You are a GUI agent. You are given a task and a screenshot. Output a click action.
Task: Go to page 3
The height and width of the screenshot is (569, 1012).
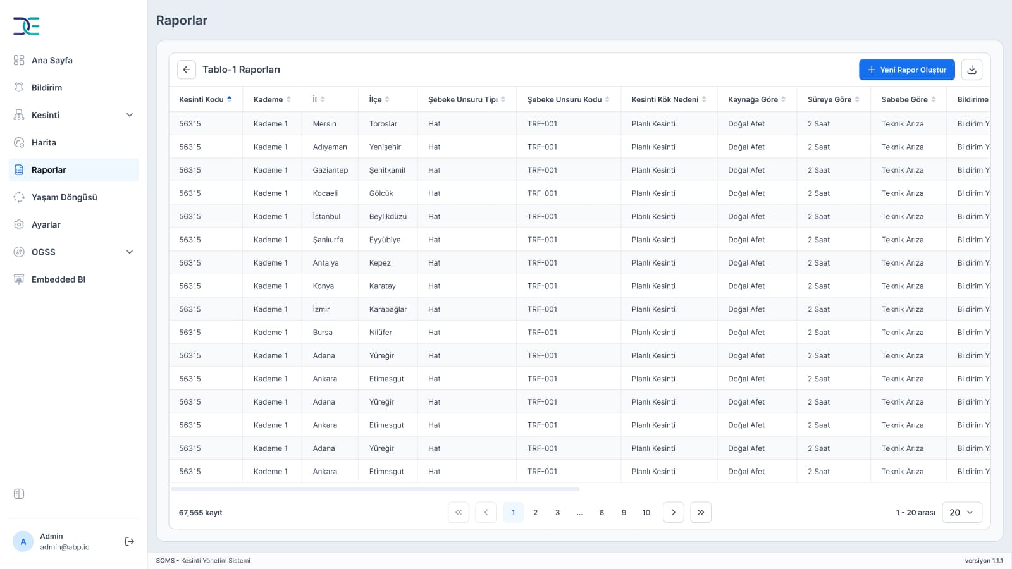click(x=557, y=512)
